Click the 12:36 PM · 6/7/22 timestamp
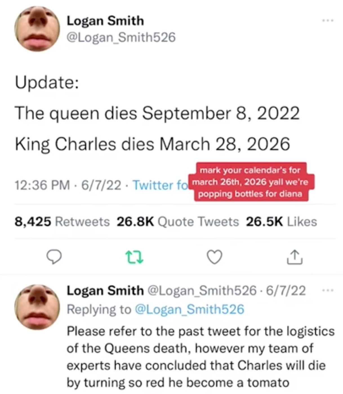 [68, 185]
